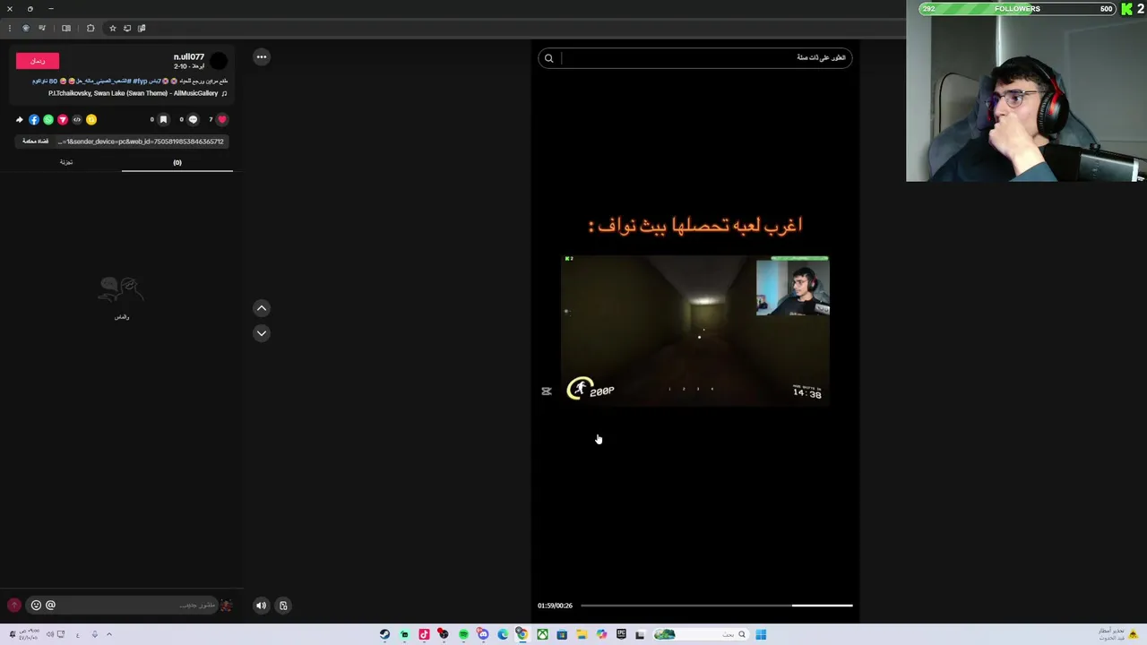Click the share arrow icon
1147x645 pixels.
coord(20,119)
